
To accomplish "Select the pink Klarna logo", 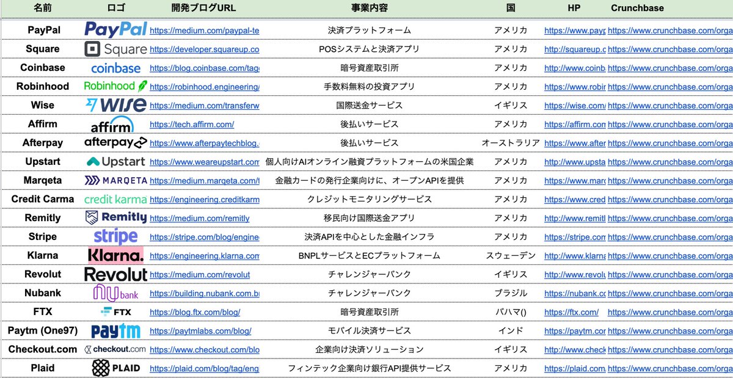I will (x=116, y=255).
